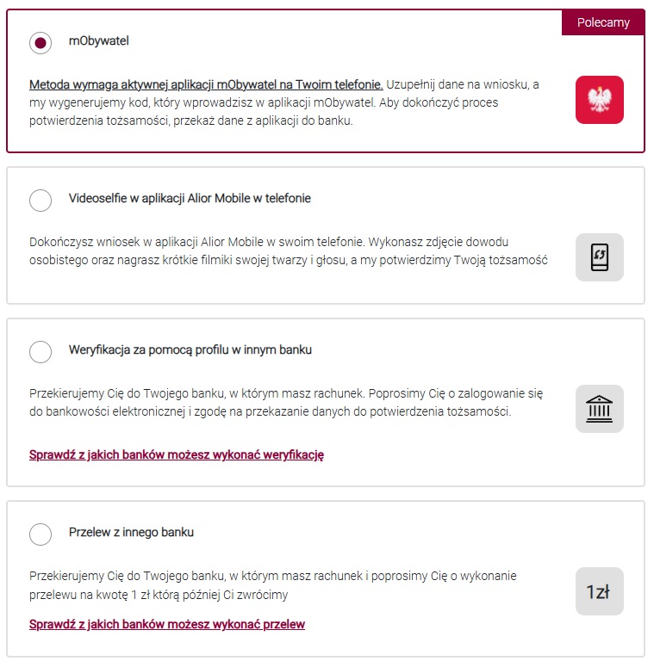Pick the Przelew z innego banku radio
Screen dimensions: 654x661
click(x=40, y=534)
